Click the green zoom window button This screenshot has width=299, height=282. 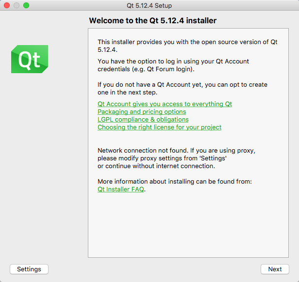point(26,5)
